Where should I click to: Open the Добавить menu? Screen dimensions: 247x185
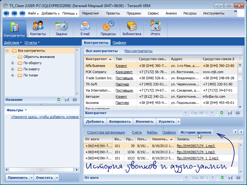[x=51, y=13]
